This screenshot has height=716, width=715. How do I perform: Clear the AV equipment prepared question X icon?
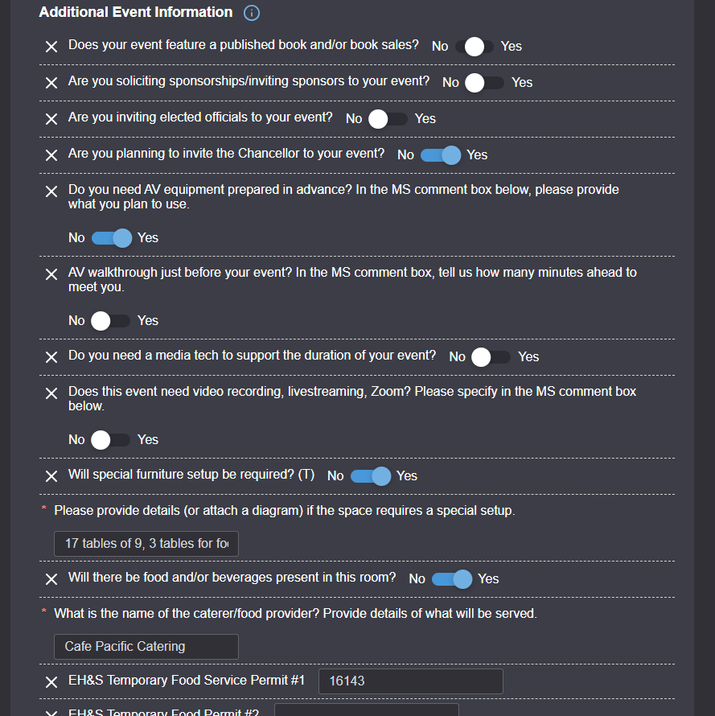51,191
